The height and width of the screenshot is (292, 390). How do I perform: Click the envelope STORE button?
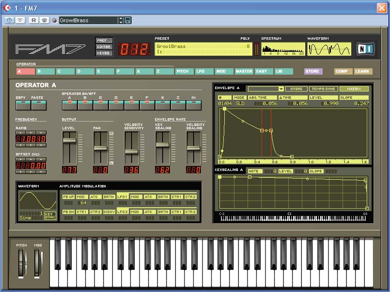coord(296,89)
